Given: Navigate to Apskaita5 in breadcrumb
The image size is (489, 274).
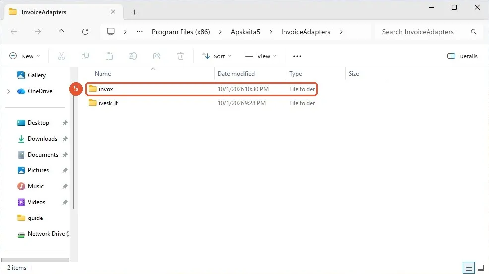Looking at the screenshot, I should (x=245, y=32).
